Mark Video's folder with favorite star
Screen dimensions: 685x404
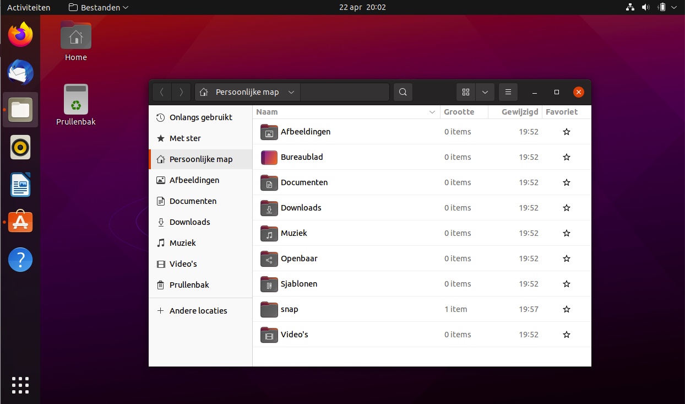pyautogui.click(x=567, y=335)
